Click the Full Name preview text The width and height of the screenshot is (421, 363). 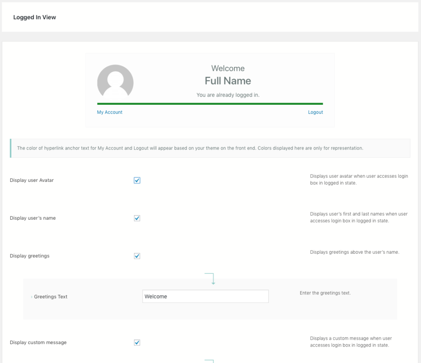228,80
